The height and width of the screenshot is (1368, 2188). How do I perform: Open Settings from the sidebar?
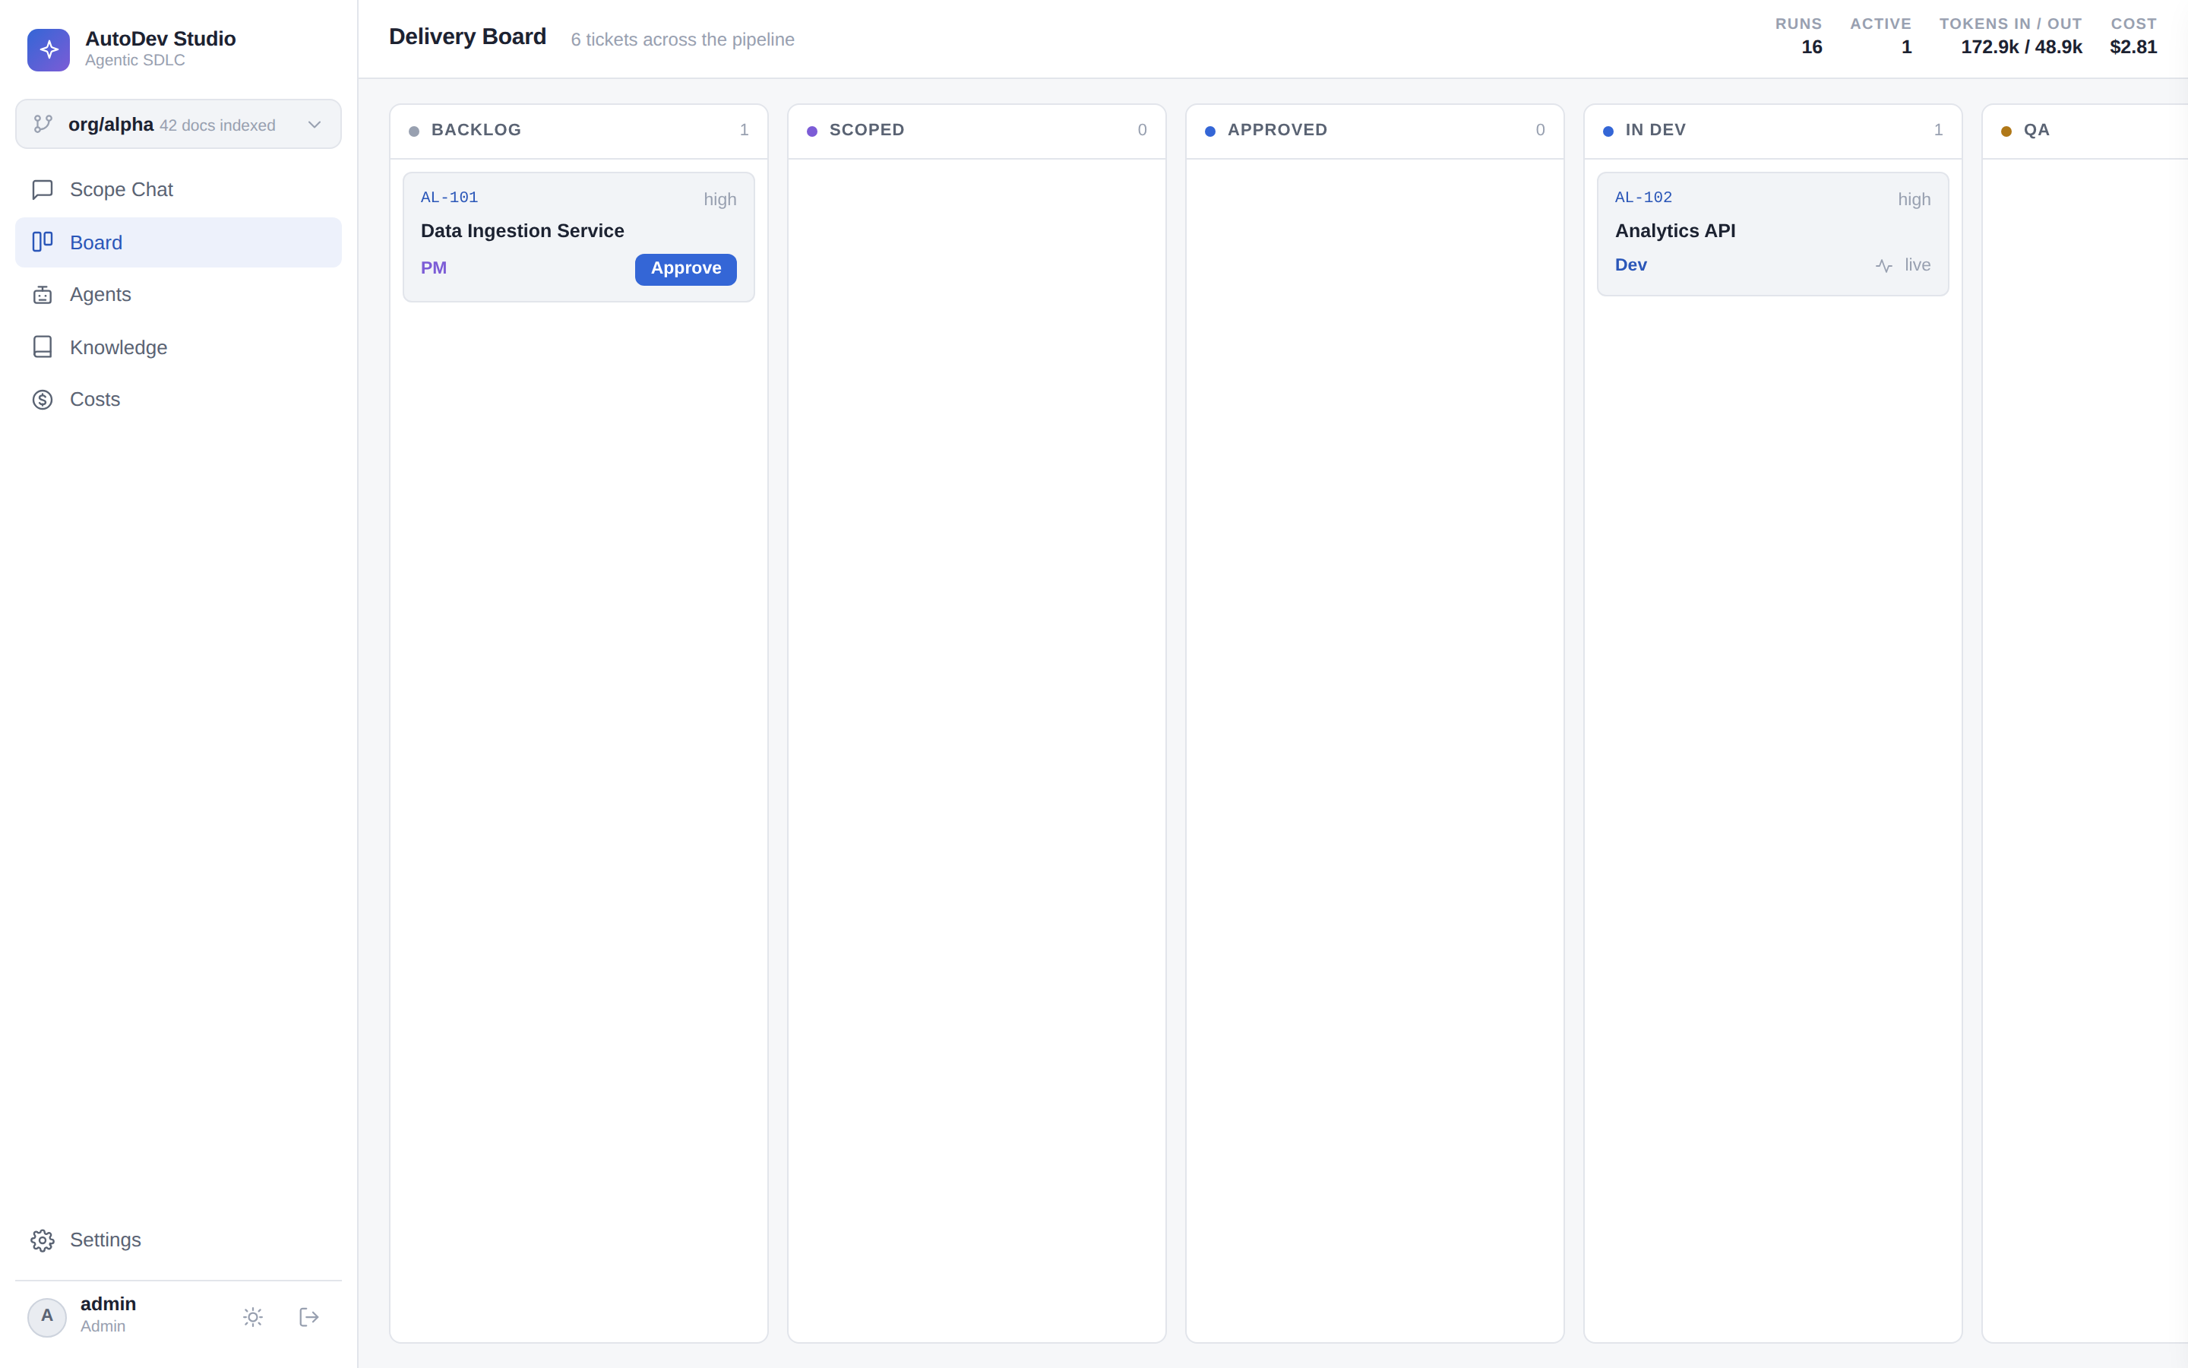coord(178,1240)
